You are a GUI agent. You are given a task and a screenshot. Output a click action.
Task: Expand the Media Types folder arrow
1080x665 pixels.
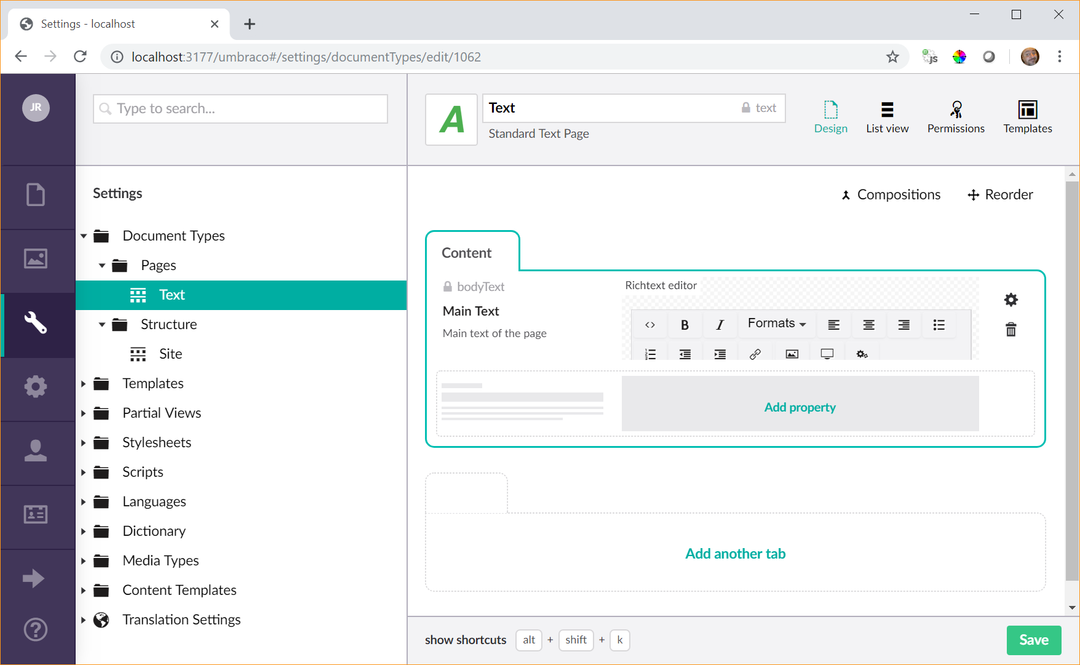(x=84, y=561)
